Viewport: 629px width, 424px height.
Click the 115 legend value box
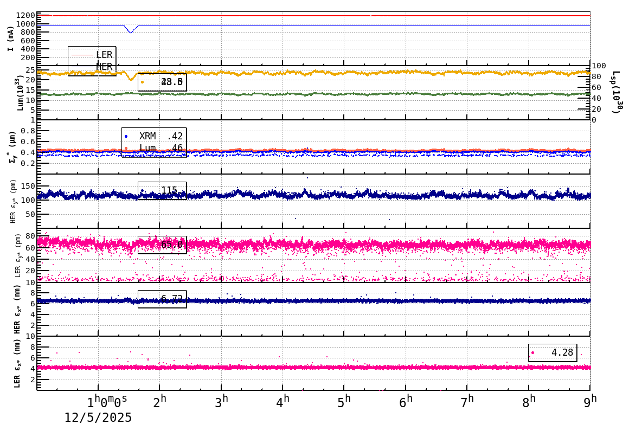pyautogui.click(x=162, y=190)
